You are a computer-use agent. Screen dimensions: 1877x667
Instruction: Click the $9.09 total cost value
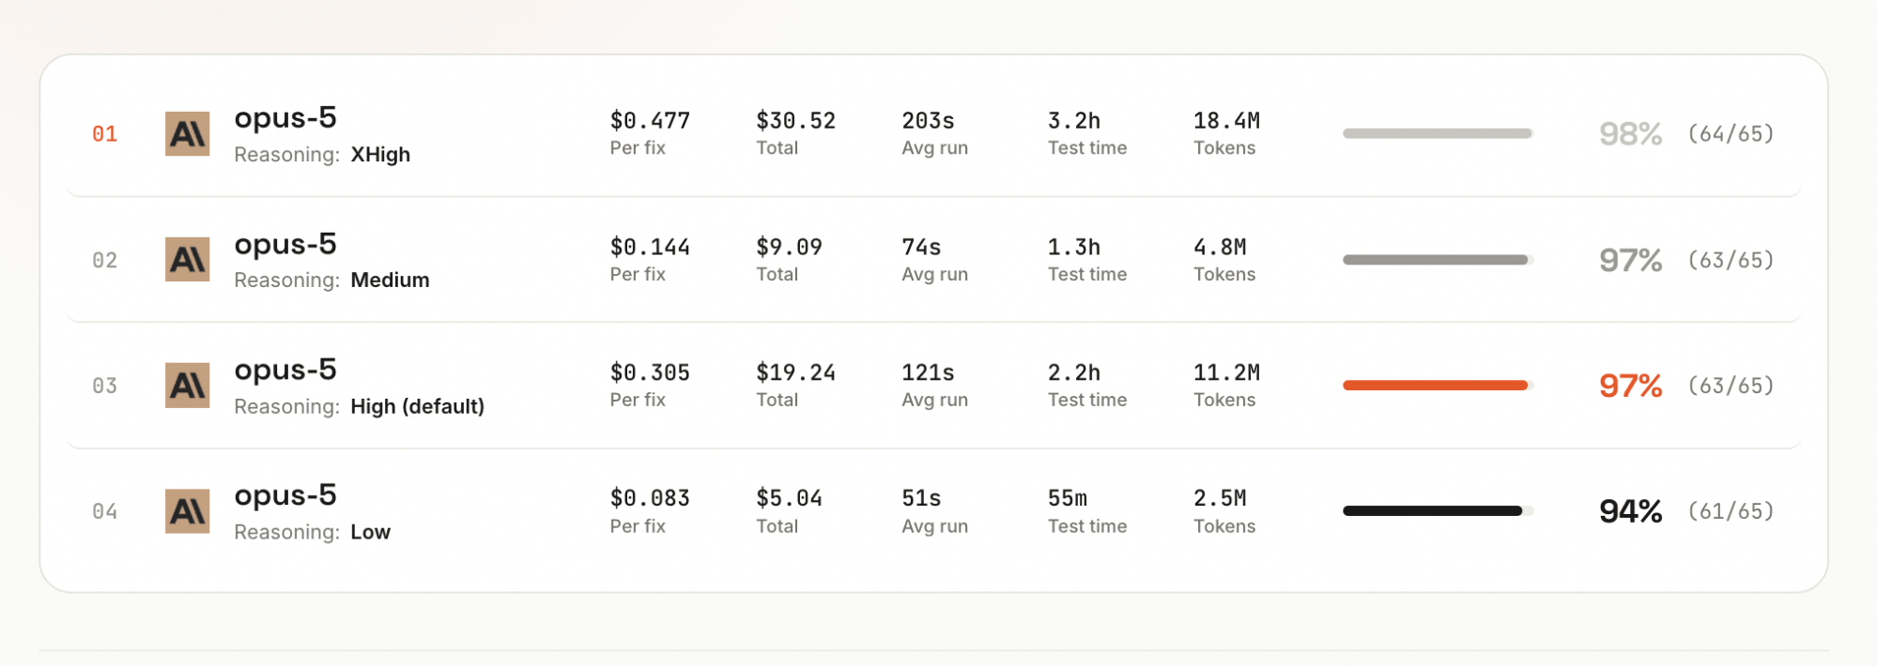tap(789, 247)
